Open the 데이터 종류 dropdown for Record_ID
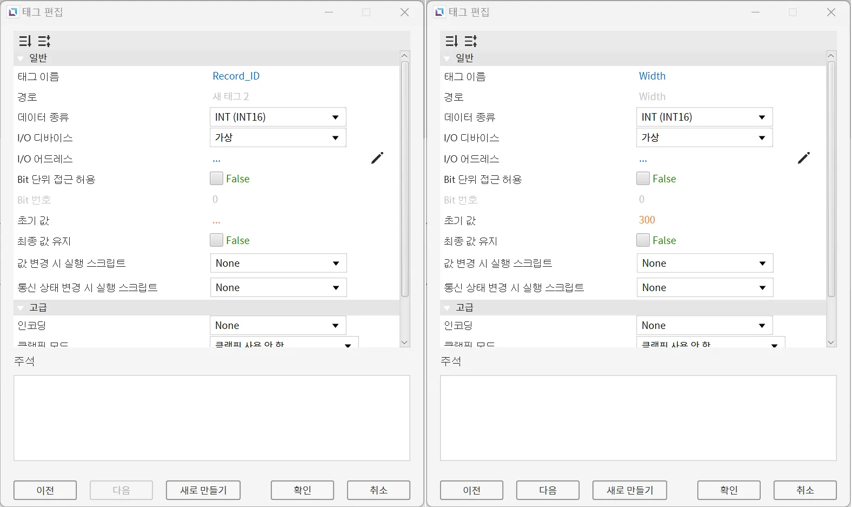Viewport: 852px width, 507px height. (x=277, y=117)
